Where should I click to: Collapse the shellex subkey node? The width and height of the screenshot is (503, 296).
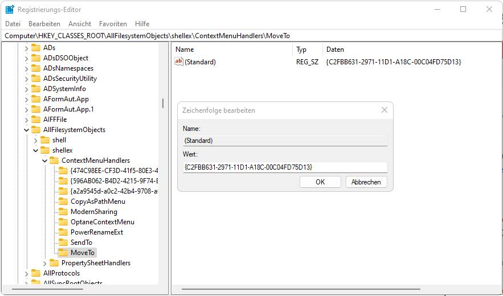pyautogui.click(x=36, y=150)
